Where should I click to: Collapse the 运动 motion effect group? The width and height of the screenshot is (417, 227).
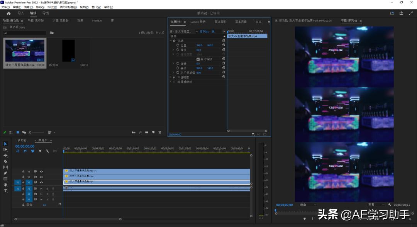tap(170, 41)
